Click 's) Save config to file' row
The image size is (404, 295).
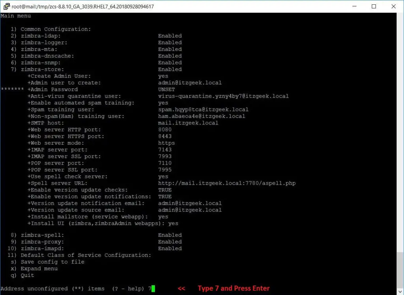(x=47, y=262)
